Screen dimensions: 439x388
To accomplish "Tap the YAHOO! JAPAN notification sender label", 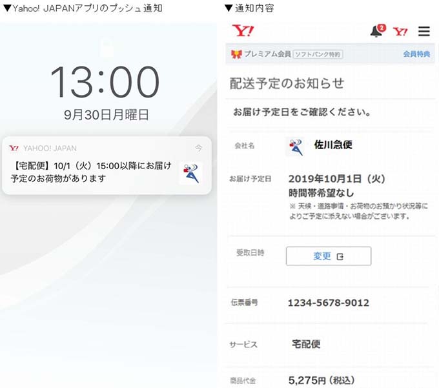I will (50, 148).
